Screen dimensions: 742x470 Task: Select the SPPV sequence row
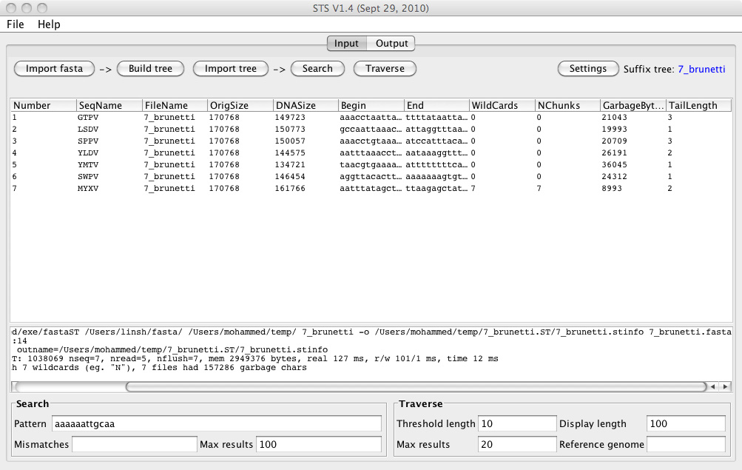[x=371, y=141]
